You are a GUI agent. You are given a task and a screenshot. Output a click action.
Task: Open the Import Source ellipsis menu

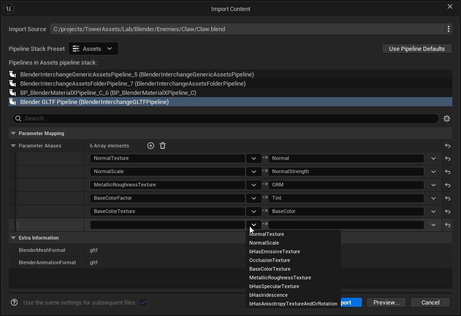[x=448, y=29]
